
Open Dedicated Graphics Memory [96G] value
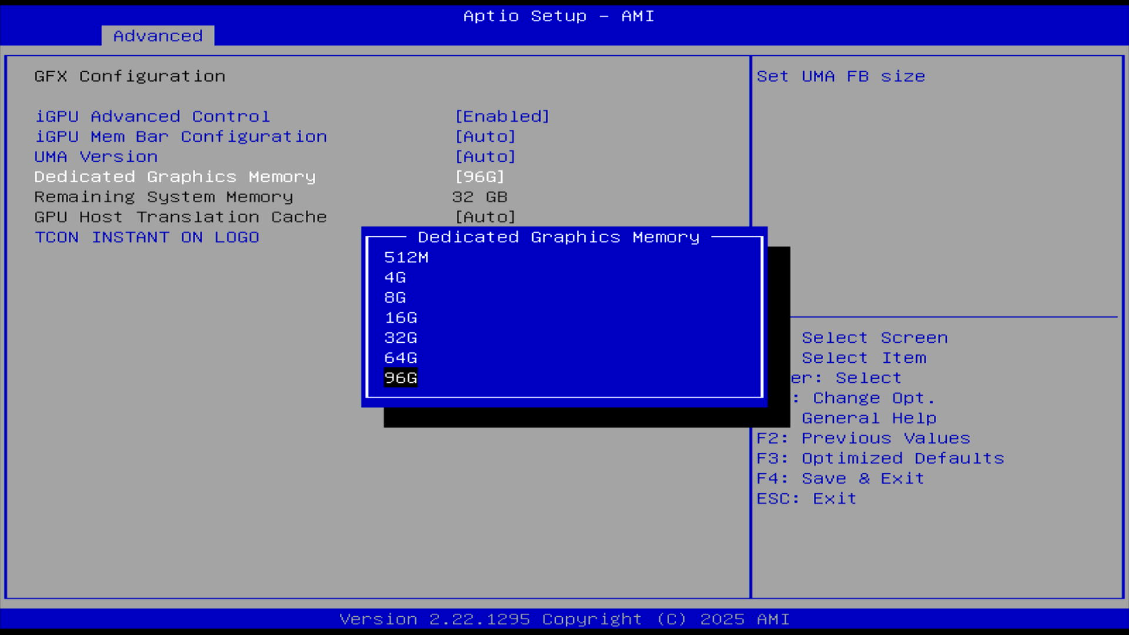pyautogui.click(x=480, y=177)
